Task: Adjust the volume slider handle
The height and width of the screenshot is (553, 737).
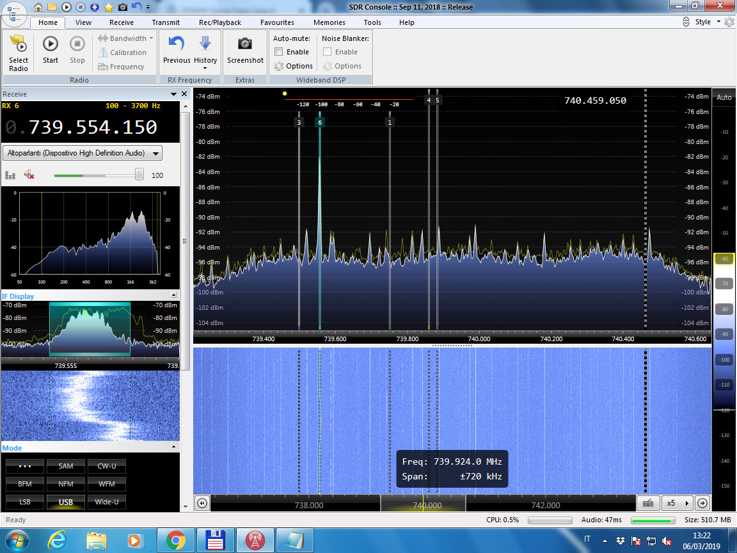Action: pos(139,175)
